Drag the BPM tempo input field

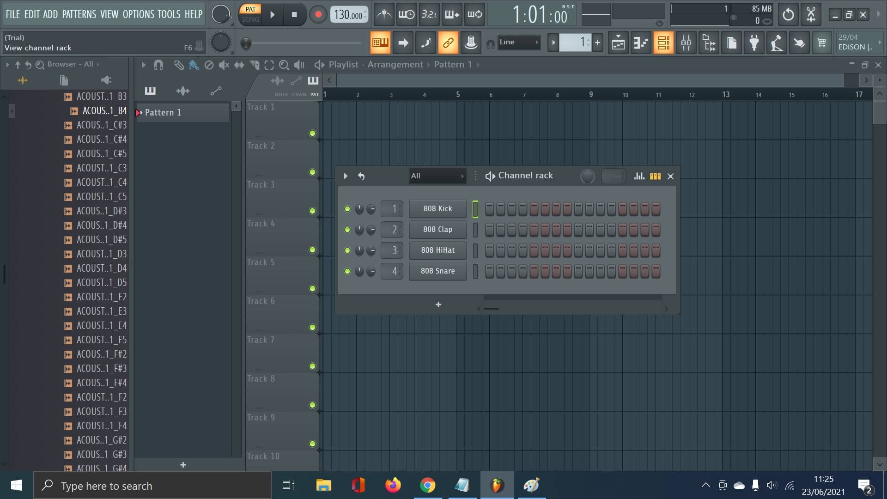point(348,14)
